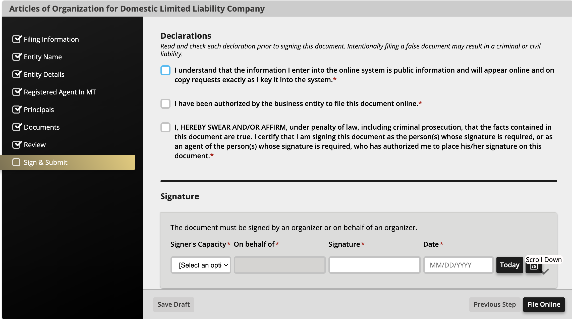Click the Save Draft button
The image size is (572, 319).
[x=174, y=304]
